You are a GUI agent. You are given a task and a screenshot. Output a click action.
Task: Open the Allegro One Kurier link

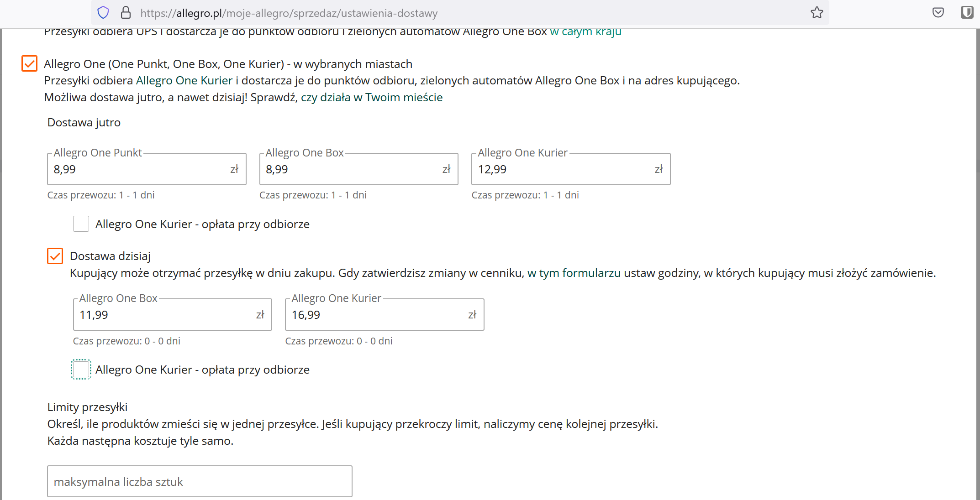point(184,81)
